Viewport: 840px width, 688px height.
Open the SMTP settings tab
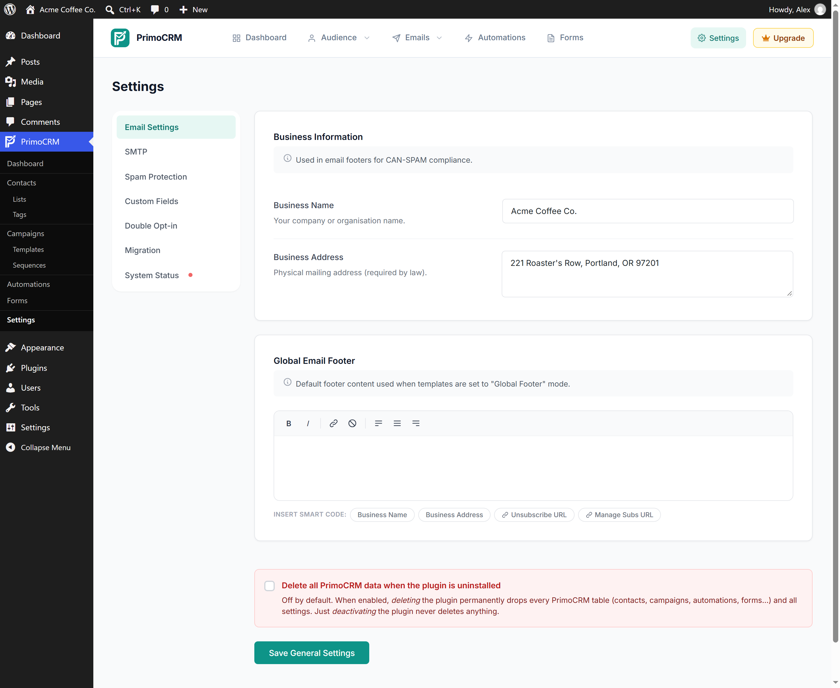(176, 152)
